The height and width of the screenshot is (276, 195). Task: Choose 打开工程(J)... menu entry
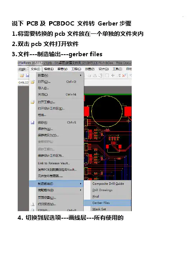tap(57, 102)
